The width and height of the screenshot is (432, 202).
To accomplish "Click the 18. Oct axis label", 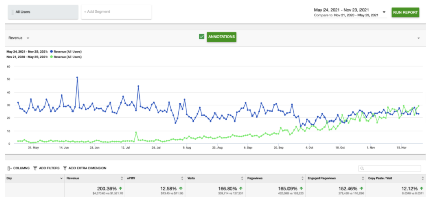I will click(x=340, y=148).
